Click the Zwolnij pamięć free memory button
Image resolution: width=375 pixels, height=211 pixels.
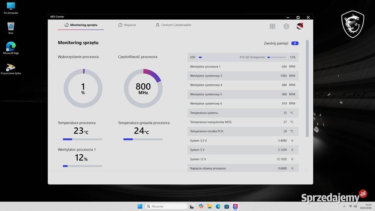295,43
